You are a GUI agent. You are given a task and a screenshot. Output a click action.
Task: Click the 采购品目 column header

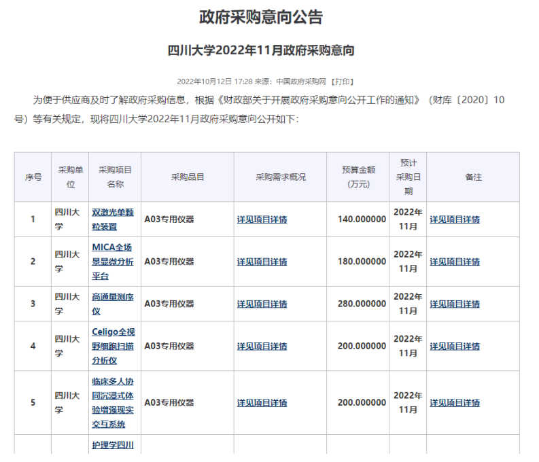188,177
